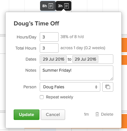Click the trash can Delete icon
This screenshot has width=127, height=131.
click(97, 114)
